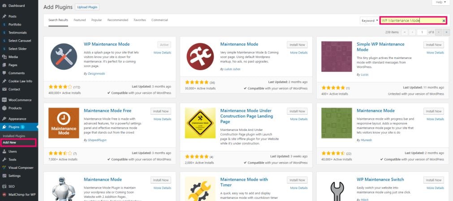Install Simple WP Maintenance Mode plugin
453x201 pixels.
434,45
